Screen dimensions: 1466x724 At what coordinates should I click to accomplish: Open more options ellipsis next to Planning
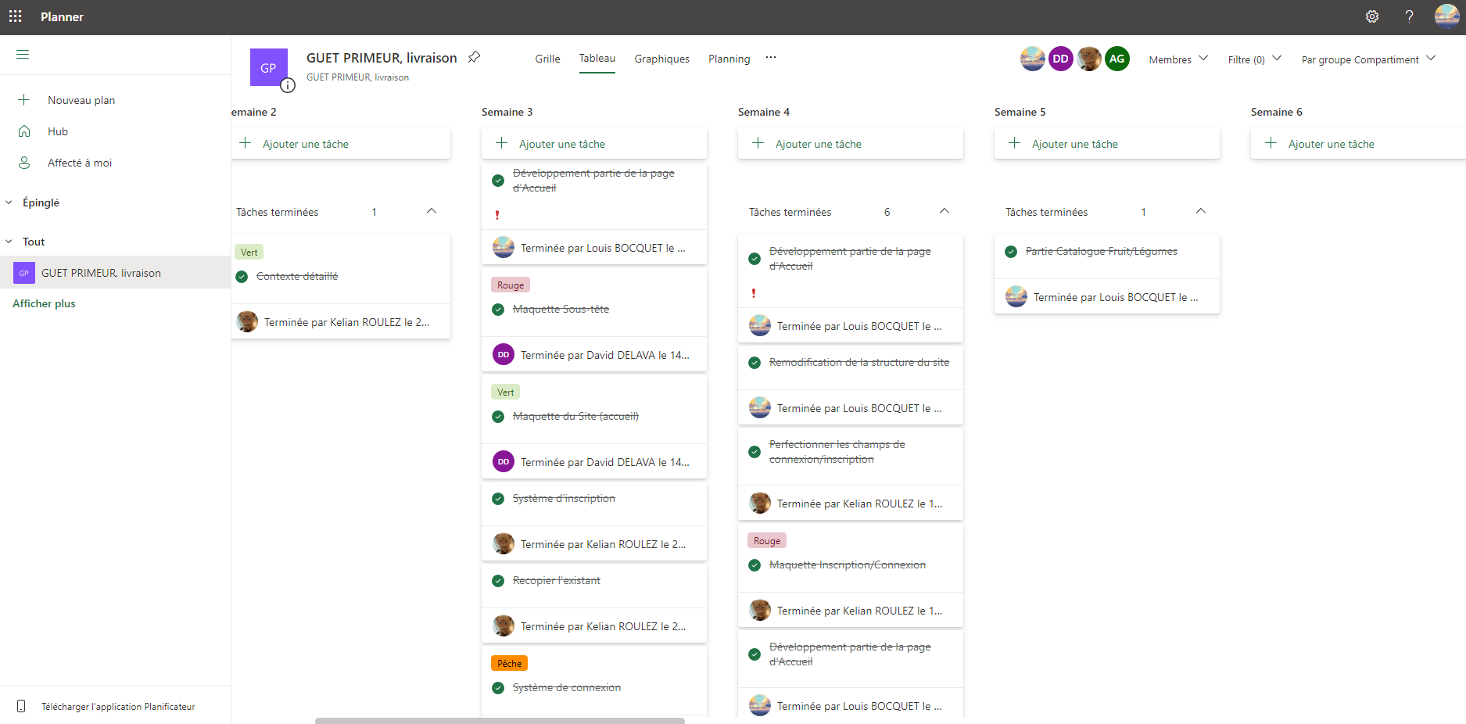(771, 58)
